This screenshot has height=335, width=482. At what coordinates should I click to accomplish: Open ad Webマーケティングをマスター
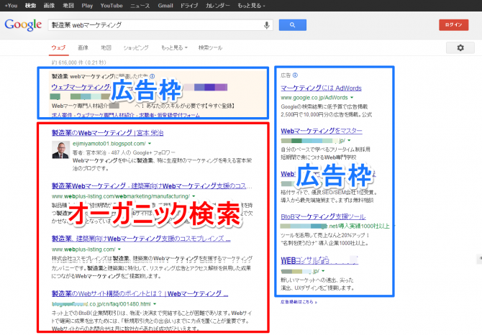point(322,131)
